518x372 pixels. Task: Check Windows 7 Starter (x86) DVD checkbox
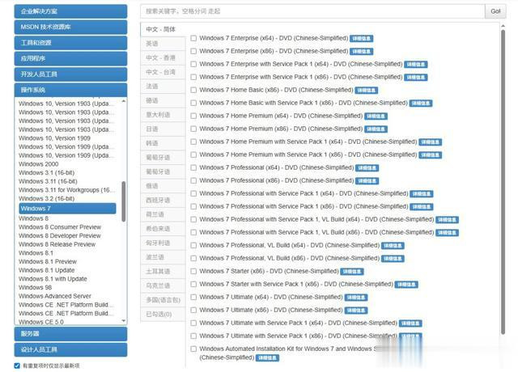(x=193, y=272)
